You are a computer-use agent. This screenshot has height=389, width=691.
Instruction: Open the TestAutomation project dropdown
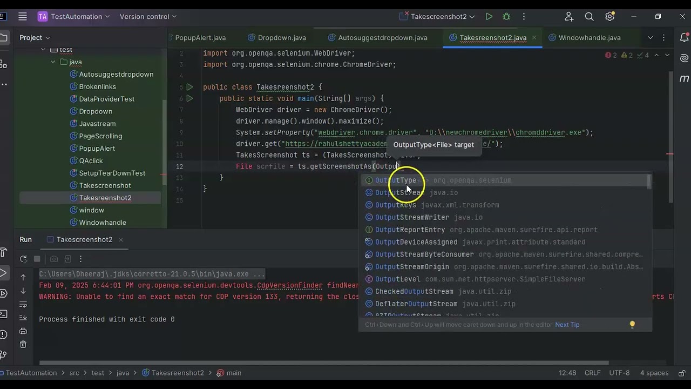point(74,17)
